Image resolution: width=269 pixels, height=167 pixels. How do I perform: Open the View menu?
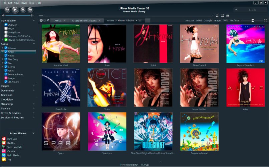(x=16, y=3)
